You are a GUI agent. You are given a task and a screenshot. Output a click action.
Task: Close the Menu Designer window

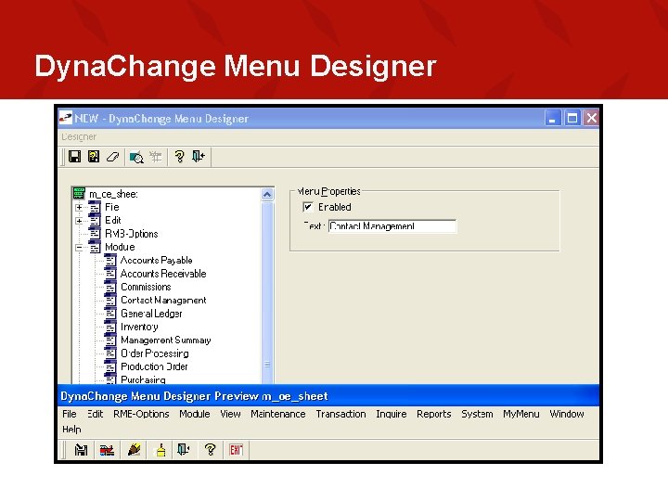point(591,118)
